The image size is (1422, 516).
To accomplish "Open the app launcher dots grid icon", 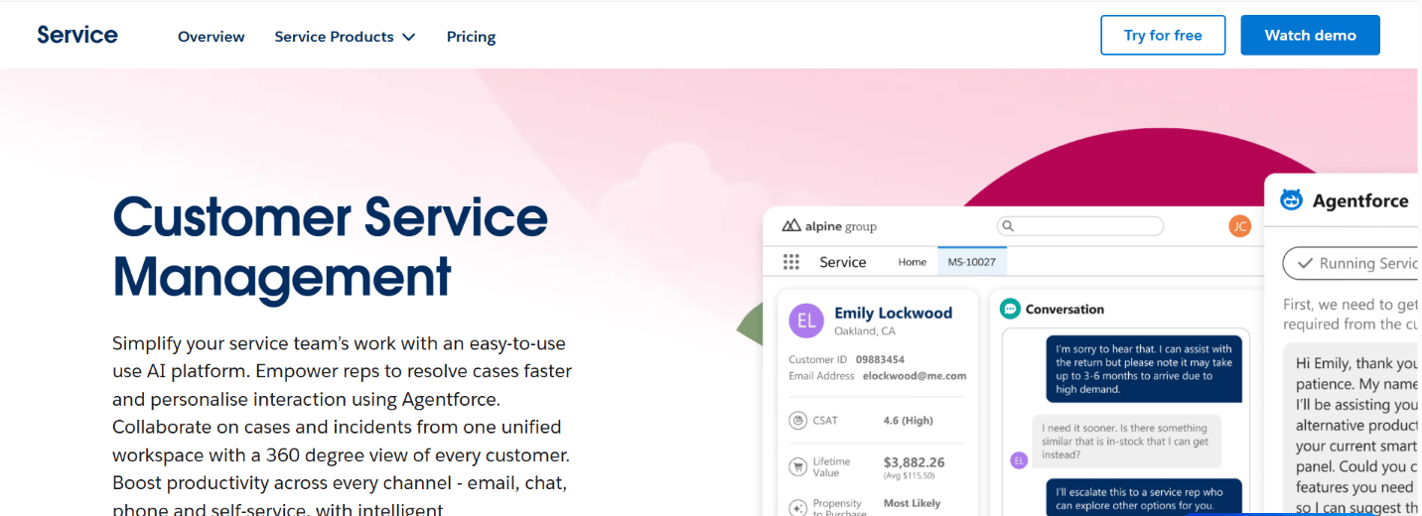I will [791, 262].
